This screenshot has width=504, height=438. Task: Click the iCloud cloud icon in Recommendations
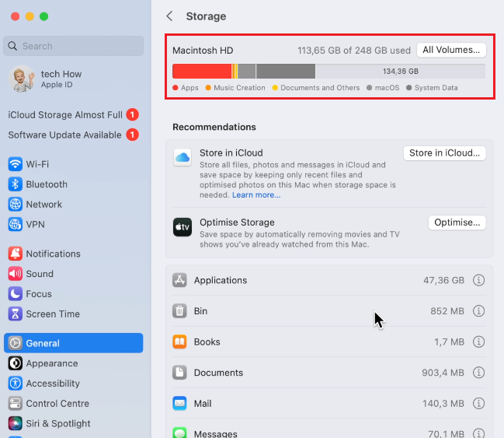pos(182,157)
